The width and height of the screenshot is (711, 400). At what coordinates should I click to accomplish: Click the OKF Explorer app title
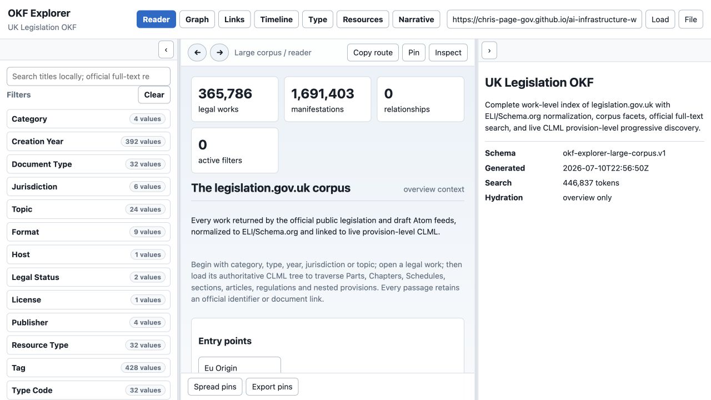tap(39, 13)
